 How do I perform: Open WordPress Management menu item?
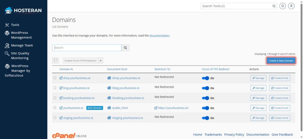pos(21,35)
